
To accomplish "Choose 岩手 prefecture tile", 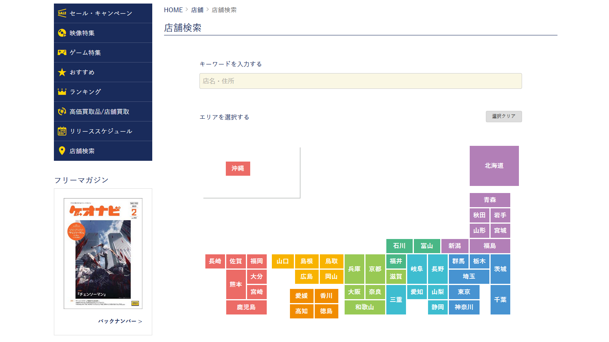I will [x=500, y=215].
